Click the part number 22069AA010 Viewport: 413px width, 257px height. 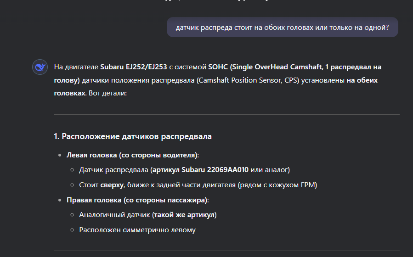227,170
